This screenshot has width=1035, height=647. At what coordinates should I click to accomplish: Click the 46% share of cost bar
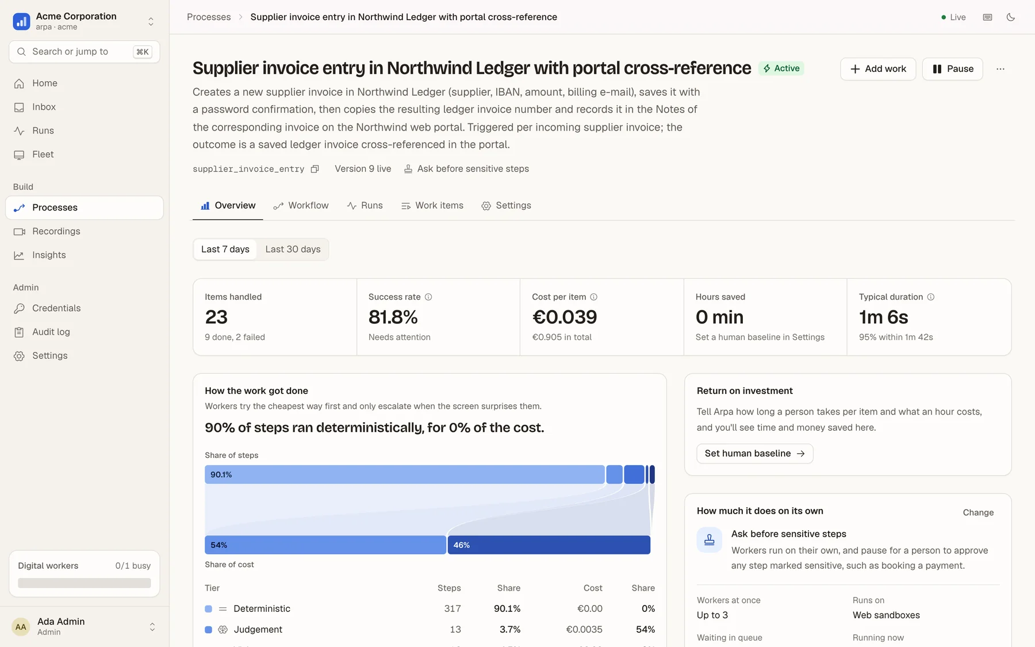(x=549, y=545)
